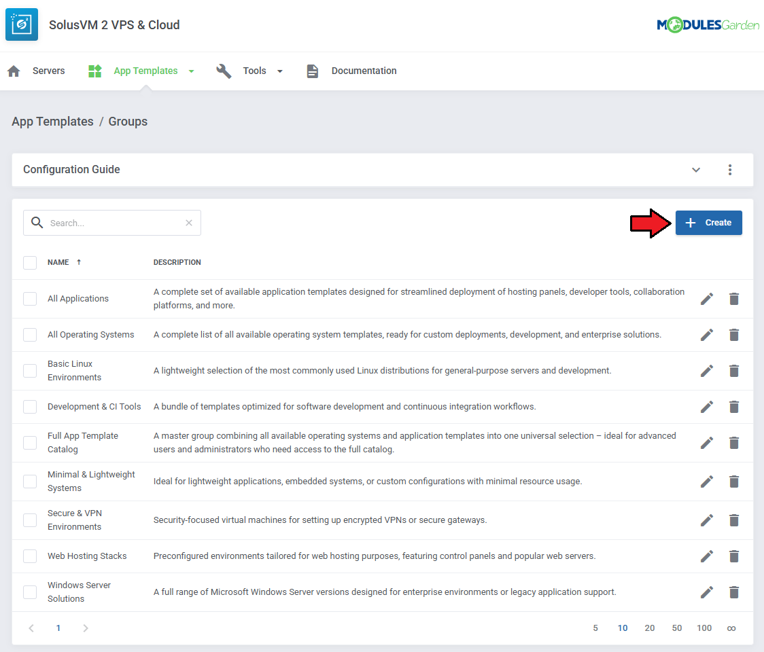Click the search magnifier icon

(x=37, y=223)
